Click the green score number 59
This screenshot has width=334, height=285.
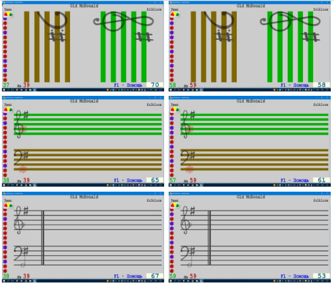coord(172,276)
